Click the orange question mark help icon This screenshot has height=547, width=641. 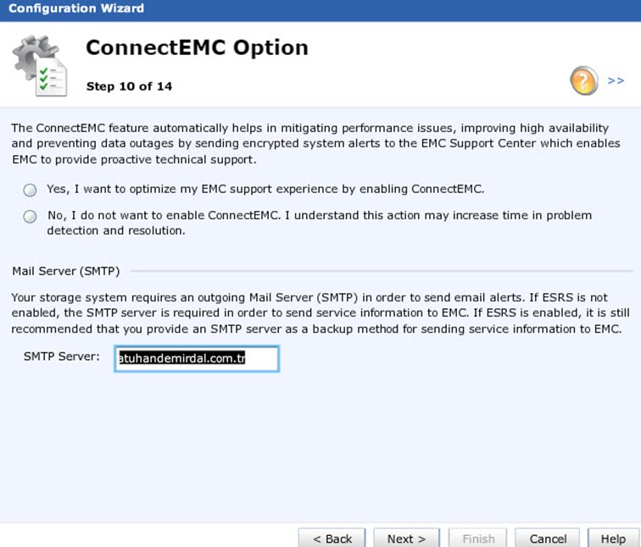tap(583, 80)
